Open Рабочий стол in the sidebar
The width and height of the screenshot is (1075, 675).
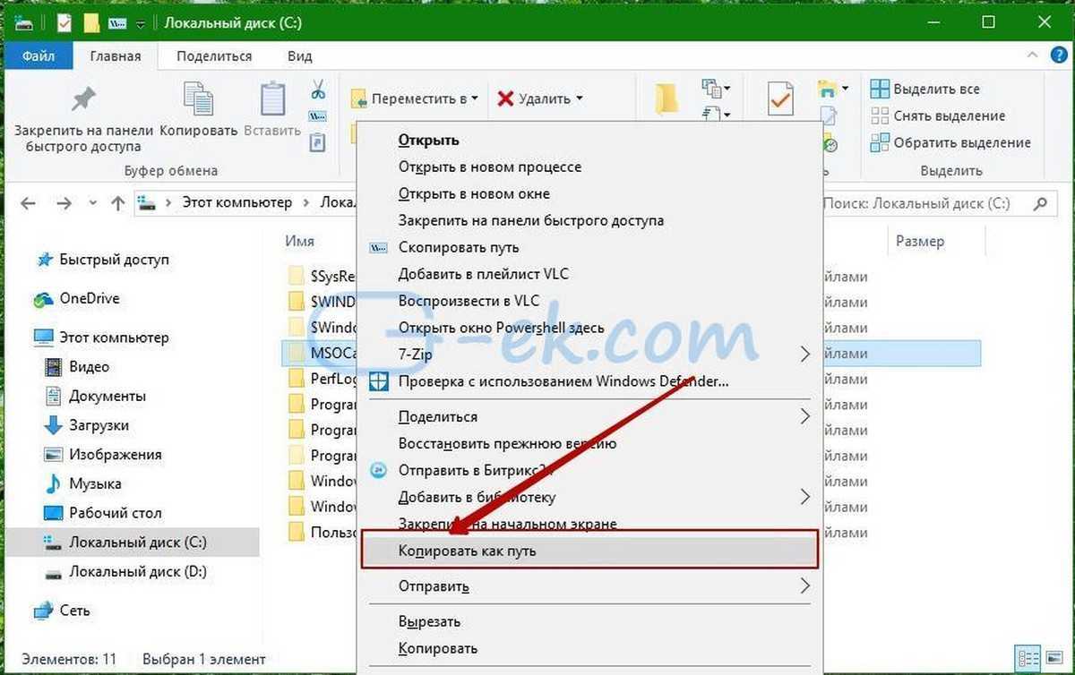pyautogui.click(x=116, y=514)
